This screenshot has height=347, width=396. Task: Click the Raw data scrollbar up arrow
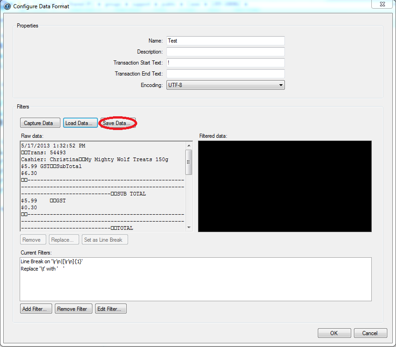pos(189,146)
